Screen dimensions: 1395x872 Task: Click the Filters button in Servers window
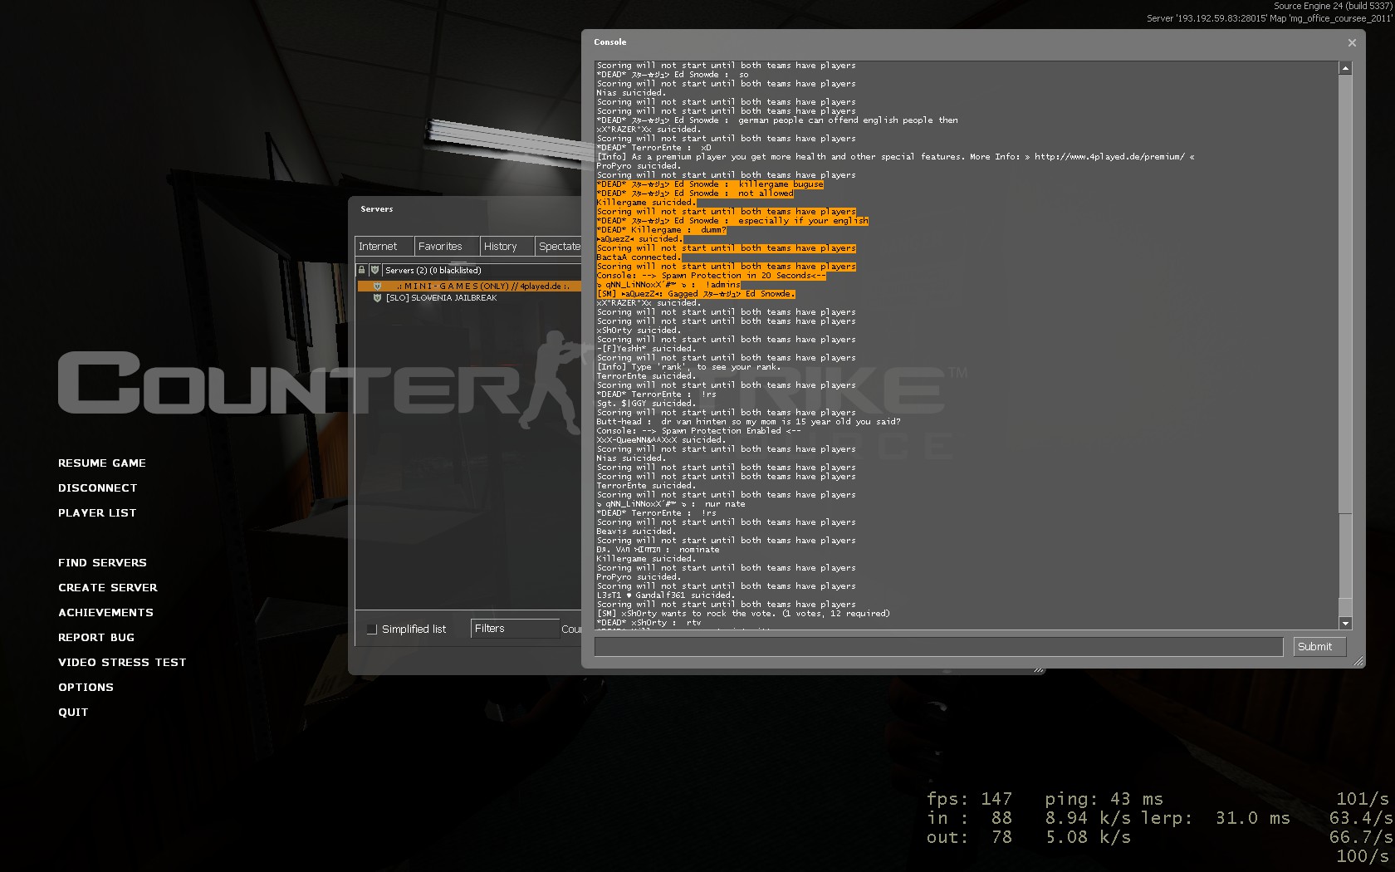point(515,629)
